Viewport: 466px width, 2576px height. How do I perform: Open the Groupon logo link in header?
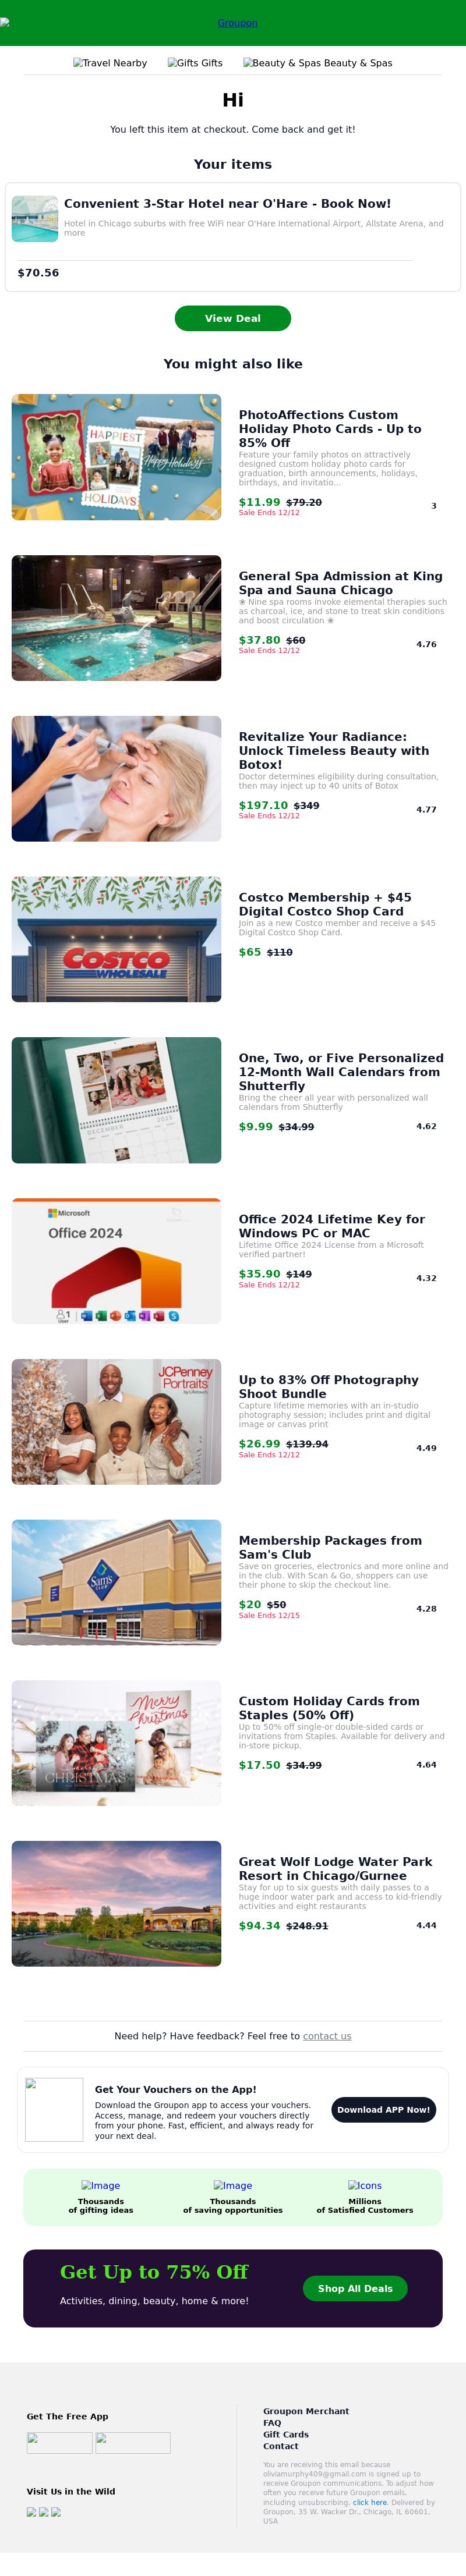pyautogui.click(x=237, y=23)
